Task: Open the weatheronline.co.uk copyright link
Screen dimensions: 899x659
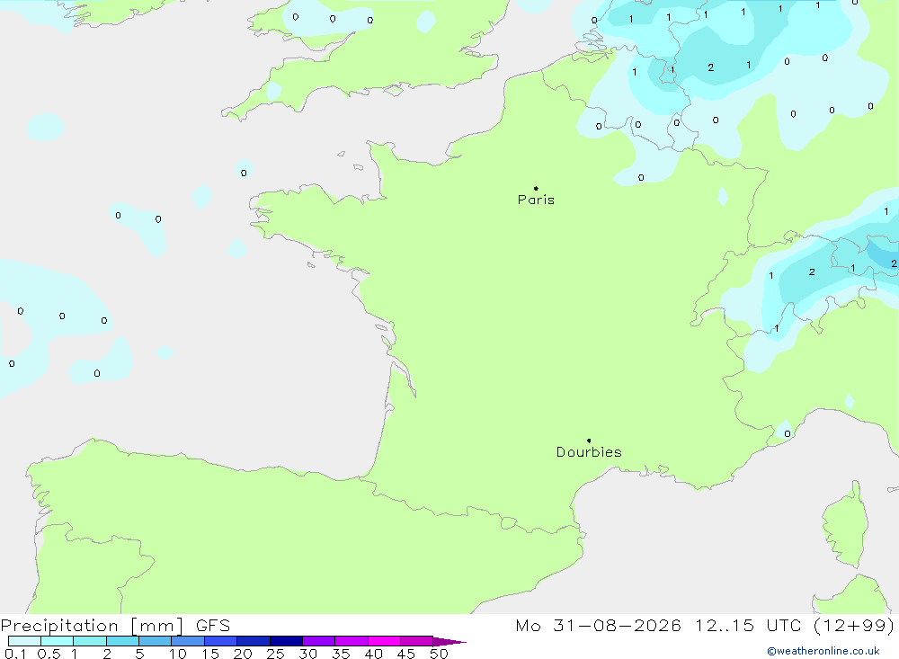Action: [x=823, y=651]
